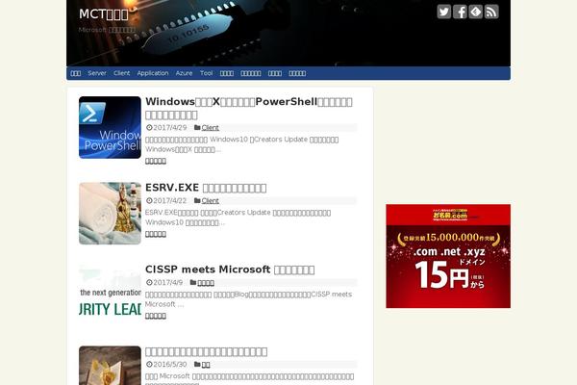Click the clock icon beside 2017/4/22
The width and height of the screenshot is (577, 385).
click(149, 200)
